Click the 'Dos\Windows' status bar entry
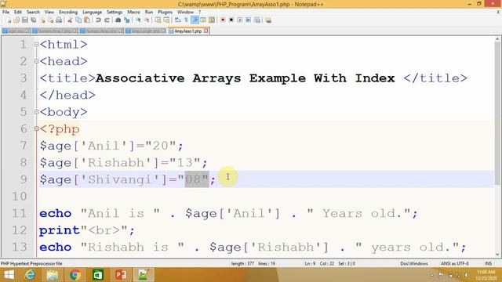502x282 pixels. 413,264
